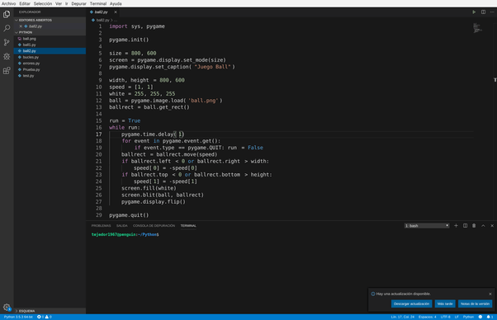The width and height of the screenshot is (497, 320).
Task: Maximize the panel with up chevron
Action: [x=483, y=226]
